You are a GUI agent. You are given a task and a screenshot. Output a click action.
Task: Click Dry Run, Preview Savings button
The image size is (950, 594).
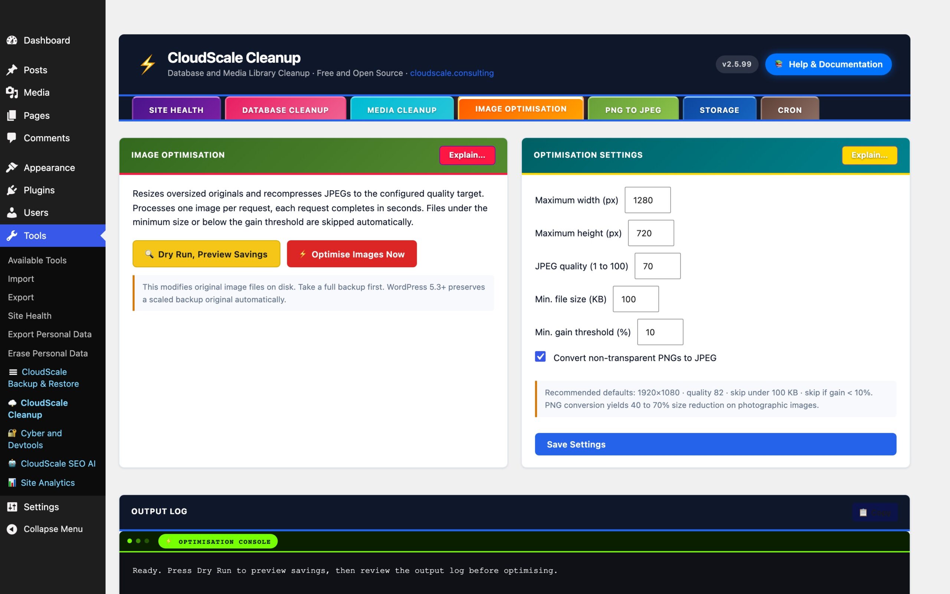coord(206,254)
